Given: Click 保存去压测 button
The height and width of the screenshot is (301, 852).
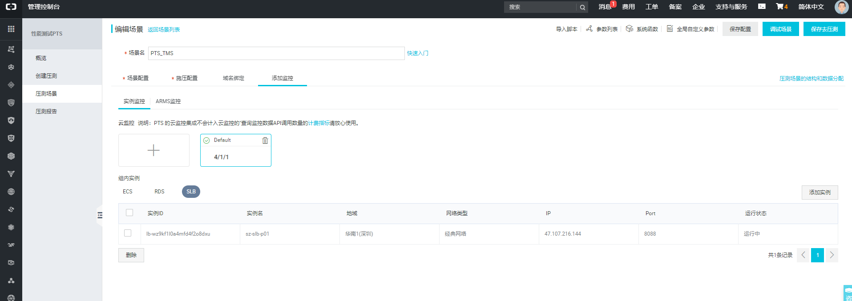Looking at the screenshot, I should 824,29.
